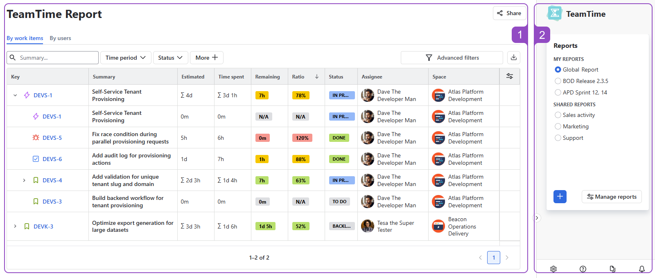655x278 pixels.
Task: Open the DEVS-5 issue link
Action: (x=52, y=138)
